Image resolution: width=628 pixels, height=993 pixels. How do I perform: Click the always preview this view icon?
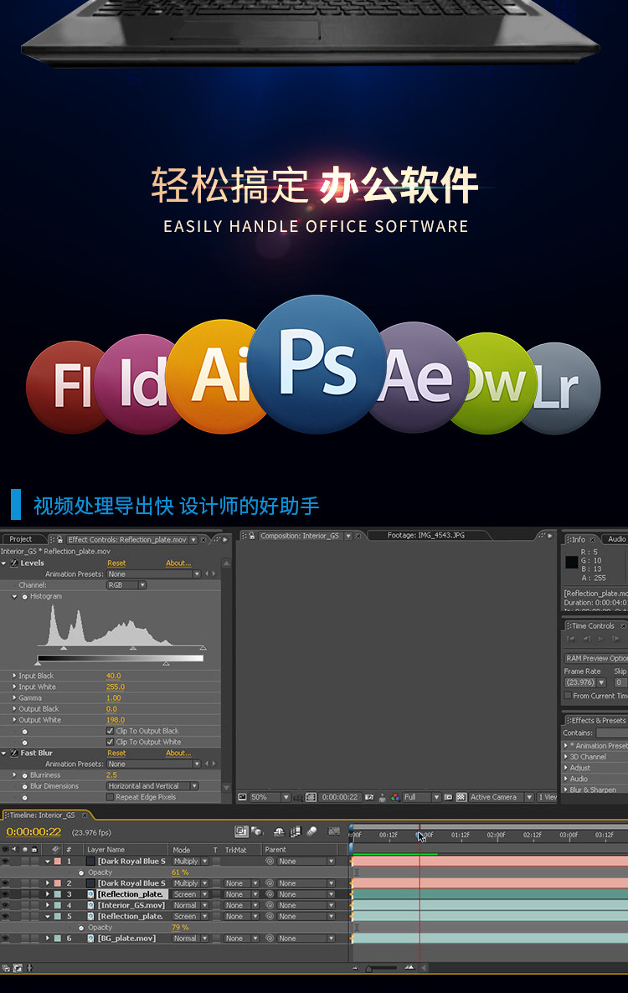[x=242, y=797]
